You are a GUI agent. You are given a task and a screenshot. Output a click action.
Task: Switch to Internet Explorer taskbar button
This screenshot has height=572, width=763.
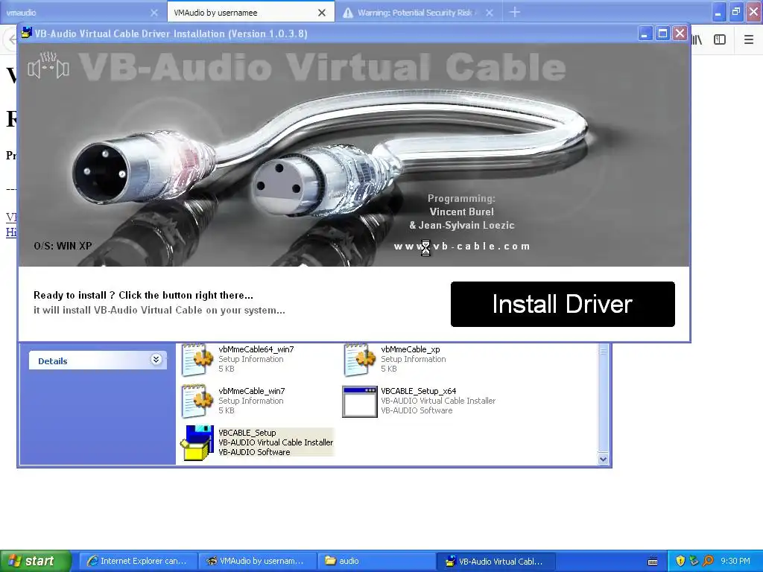[x=138, y=561]
